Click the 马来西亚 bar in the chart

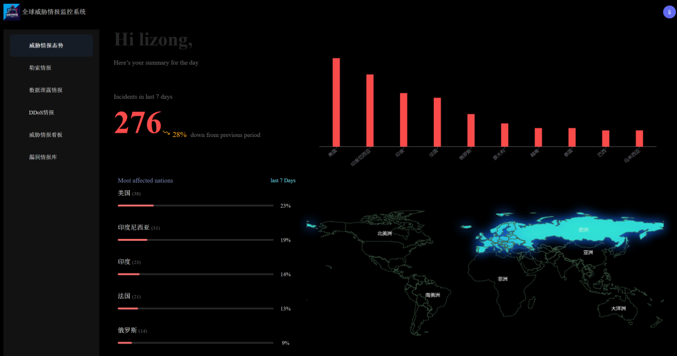tap(639, 138)
